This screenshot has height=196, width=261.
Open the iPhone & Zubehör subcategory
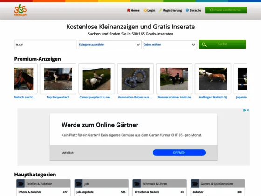30,192
